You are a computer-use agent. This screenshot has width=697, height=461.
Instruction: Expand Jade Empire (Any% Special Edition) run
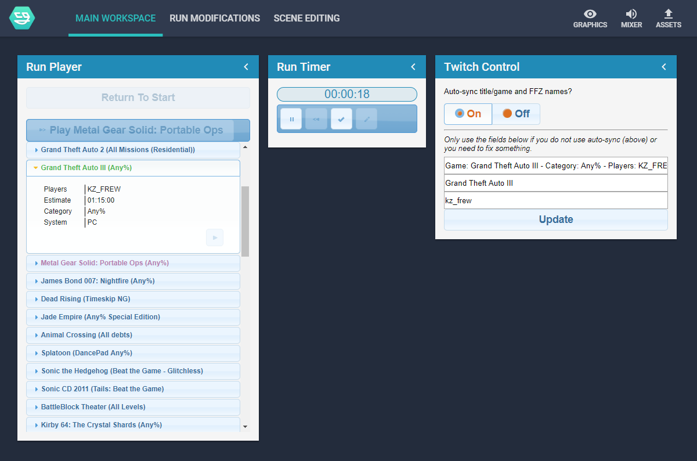[x=133, y=317]
